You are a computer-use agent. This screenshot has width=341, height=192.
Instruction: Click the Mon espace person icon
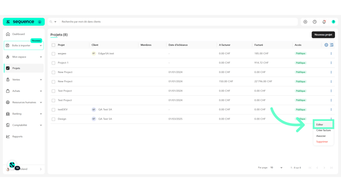click(8, 57)
